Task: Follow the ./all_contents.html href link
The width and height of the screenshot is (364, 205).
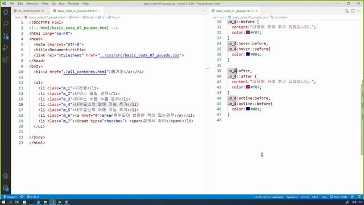Action: pos(85,72)
